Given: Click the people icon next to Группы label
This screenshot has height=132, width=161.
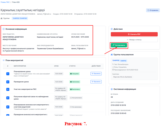Looking at the screenshot, I should click(2, 18).
